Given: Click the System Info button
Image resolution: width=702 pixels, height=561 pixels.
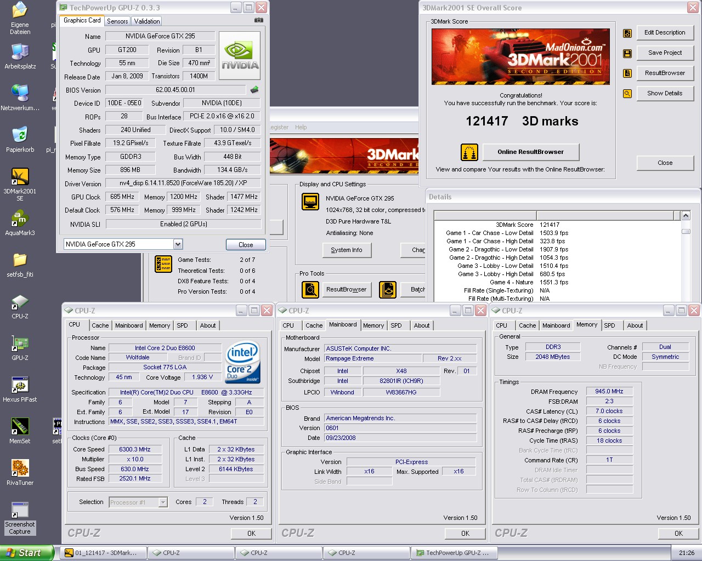Looking at the screenshot, I should [x=346, y=250].
